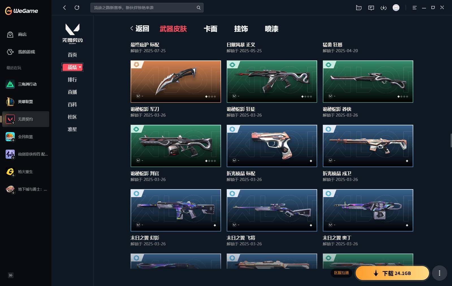This screenshot has width=452, height=286.
Task: Switch to the 喷漆 tab
Action: 272,29
